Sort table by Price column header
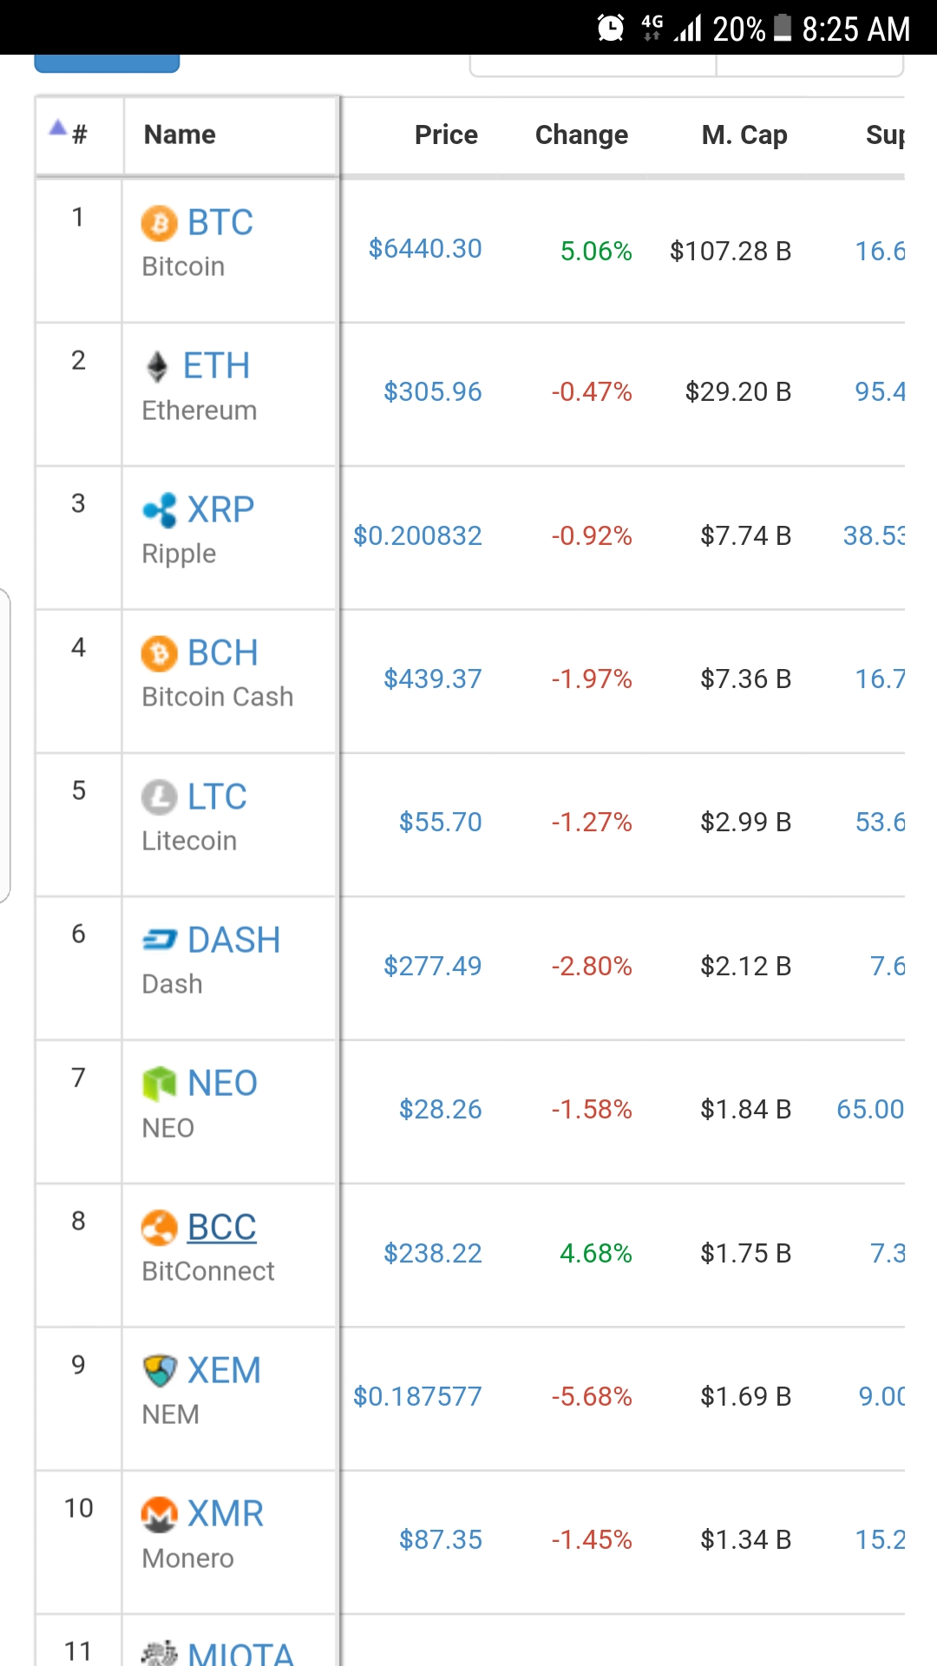 [446, 134]
